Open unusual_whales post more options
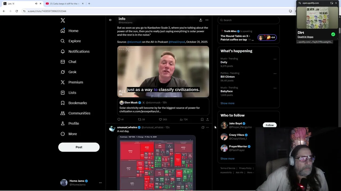The width and height of the screenshot is (341, 191). [x=208, y=127]
